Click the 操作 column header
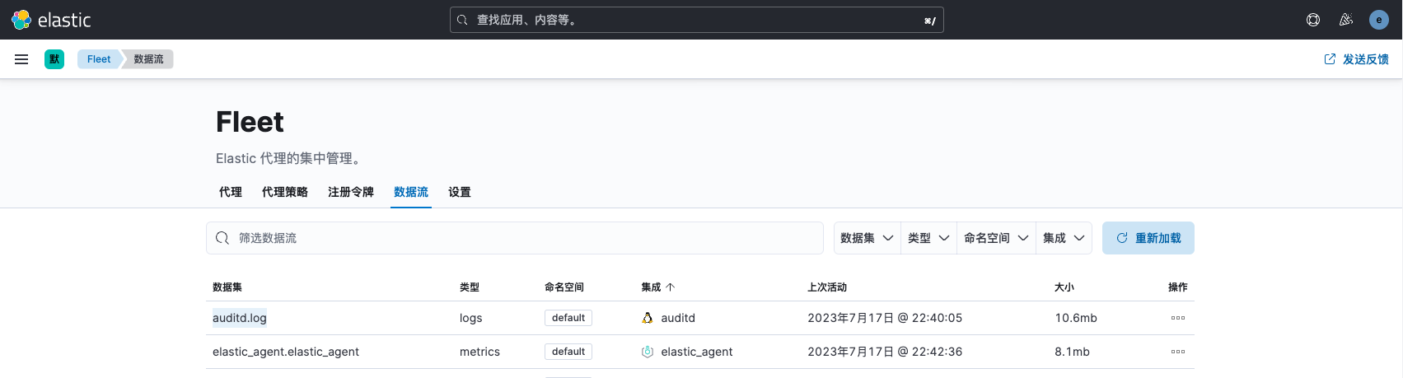 (1178, 287)
